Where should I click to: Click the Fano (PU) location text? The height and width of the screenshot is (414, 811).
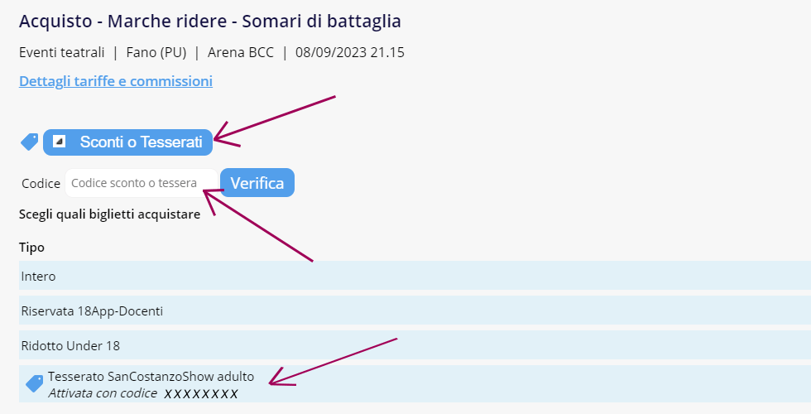pyautogui.click(x=156, y=52)
